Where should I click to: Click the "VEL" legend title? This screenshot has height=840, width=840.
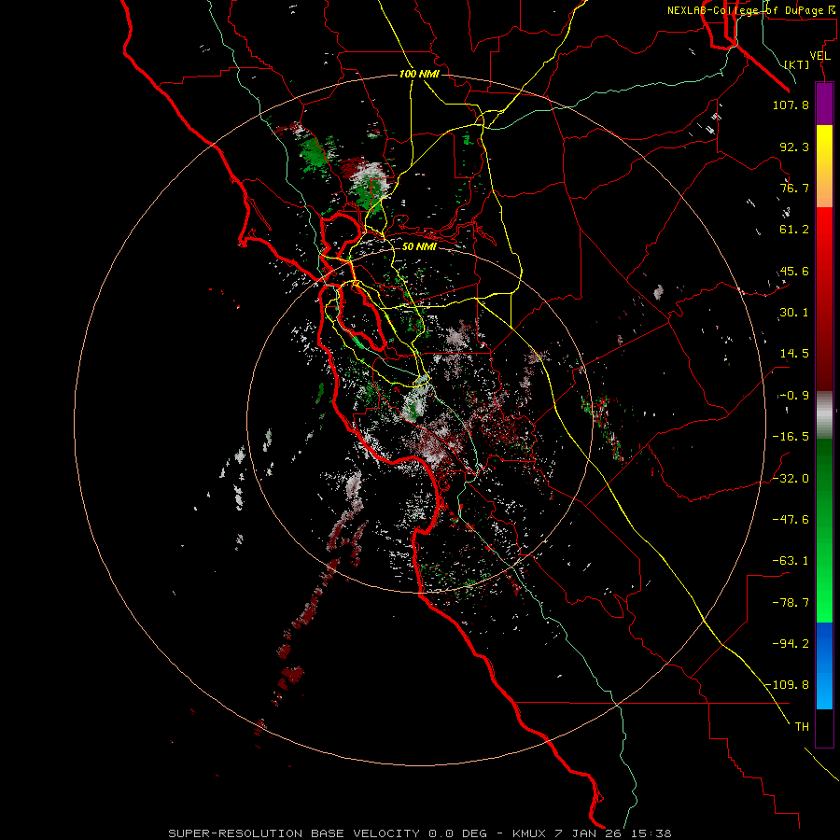click(x=819, y=56)
